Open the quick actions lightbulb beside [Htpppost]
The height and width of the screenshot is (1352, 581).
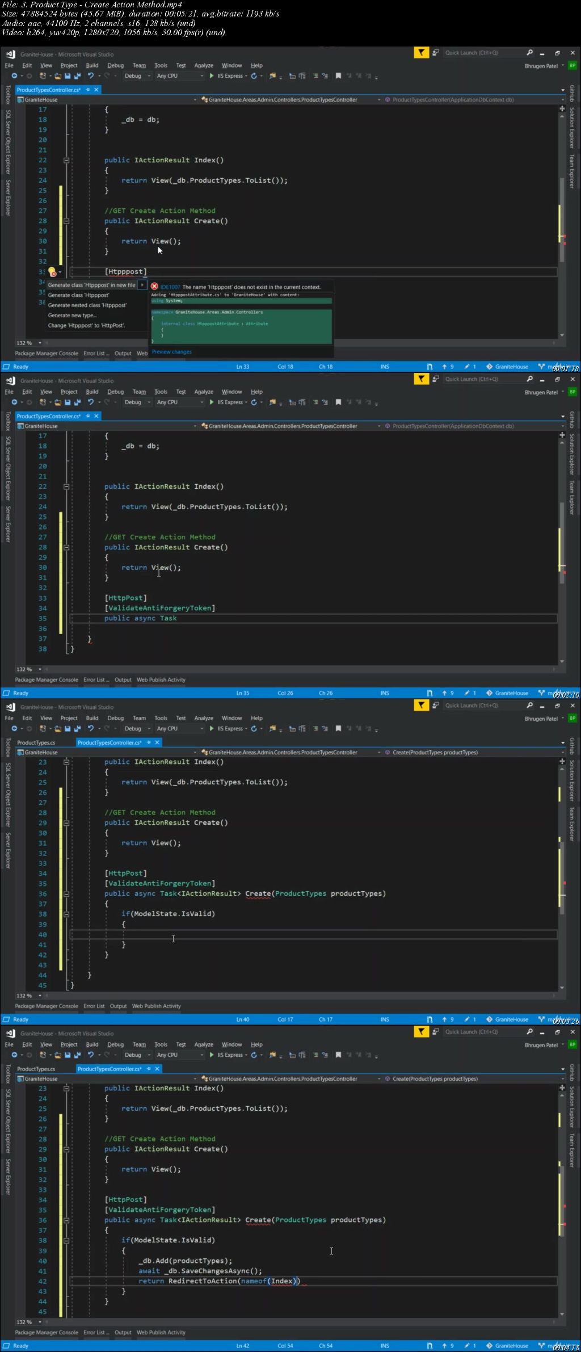click(x=53, y=272)
